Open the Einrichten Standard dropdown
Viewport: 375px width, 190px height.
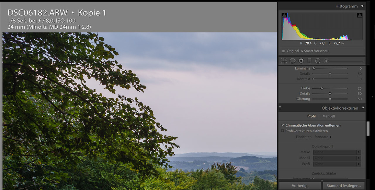pyautogui.click(x=323, y=137)
